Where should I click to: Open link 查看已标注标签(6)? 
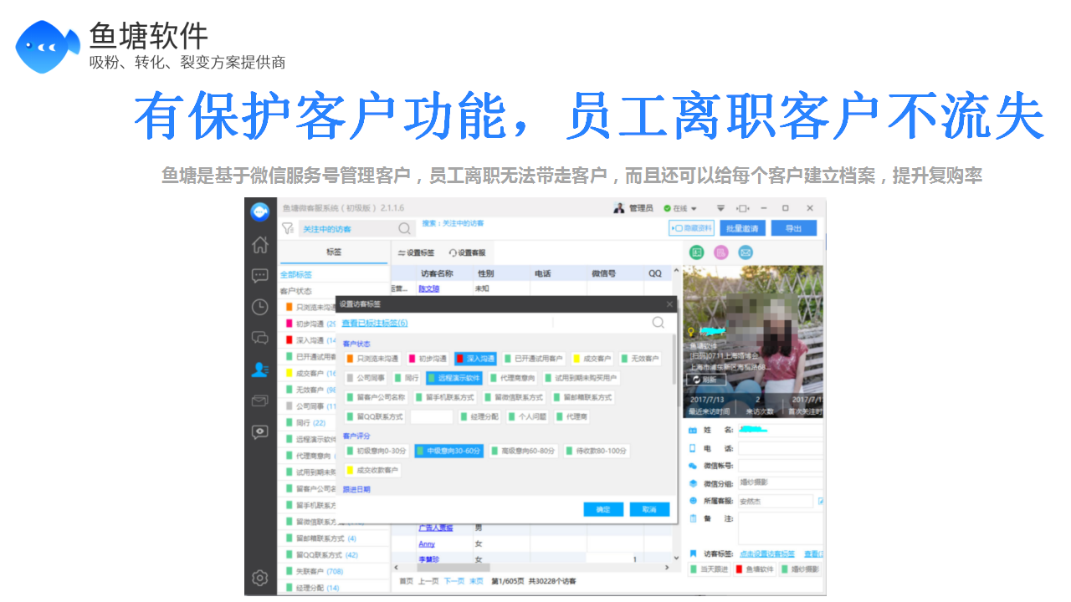[x=374, y=323]
